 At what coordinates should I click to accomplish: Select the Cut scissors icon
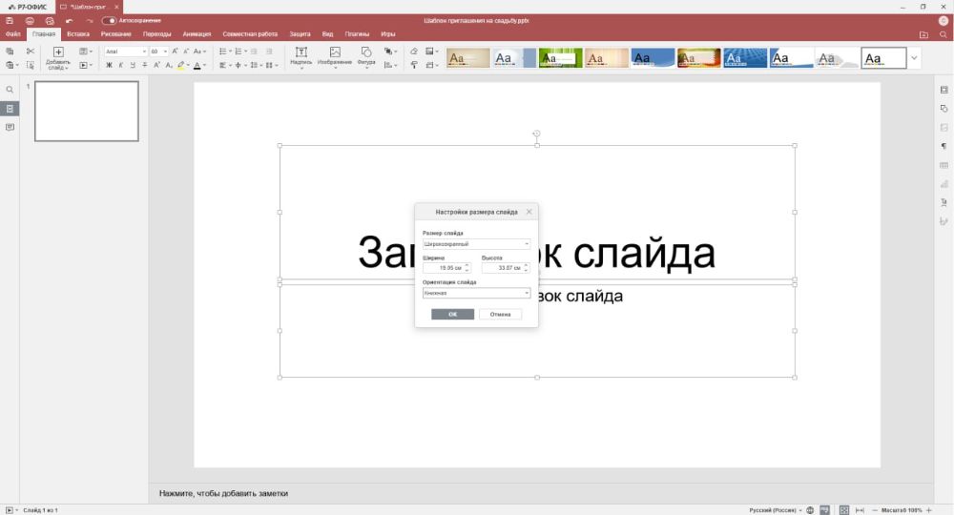(x=31, y=51)
